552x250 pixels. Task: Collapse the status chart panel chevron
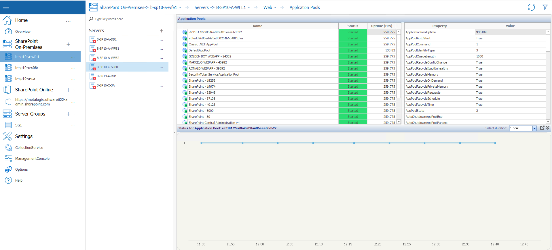click(x=548, y=128)
